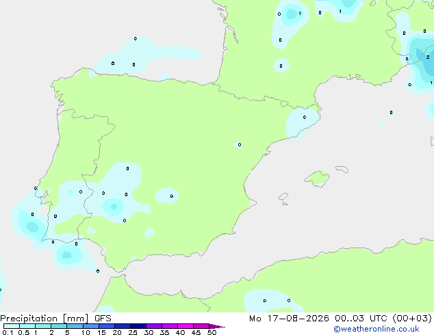434x335 pixels.
Task: Select the 5 to 10 mm legend swatch
Action: point(75,326)
